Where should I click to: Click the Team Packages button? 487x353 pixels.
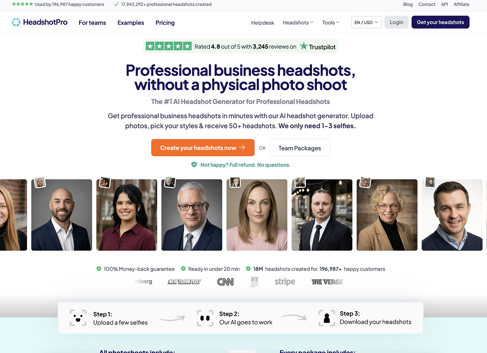pyautogui.click(x=300, y=148)
